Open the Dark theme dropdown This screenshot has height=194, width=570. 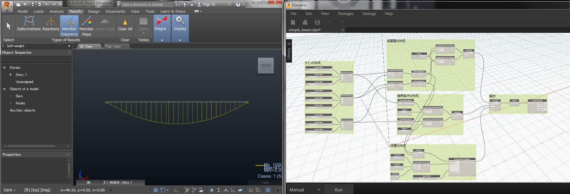10,190
